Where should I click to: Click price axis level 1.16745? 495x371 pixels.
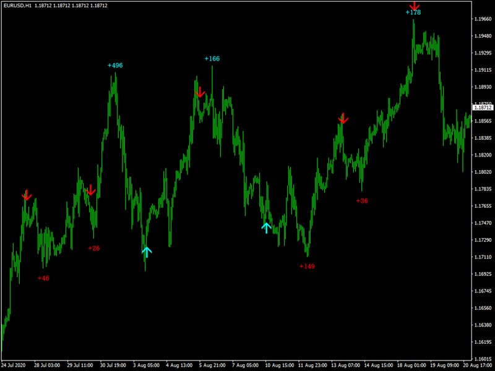pos(483,291)
